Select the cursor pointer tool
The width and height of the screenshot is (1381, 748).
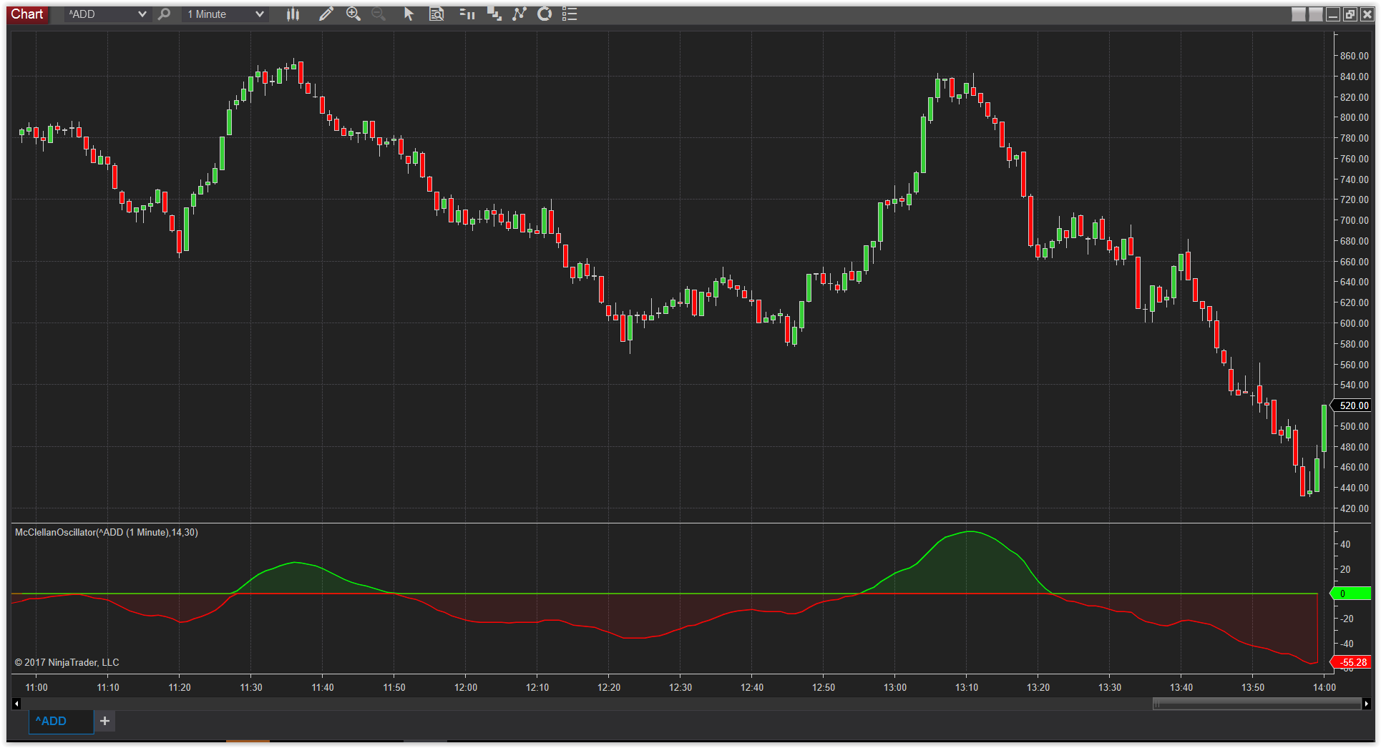pos(409,14)
